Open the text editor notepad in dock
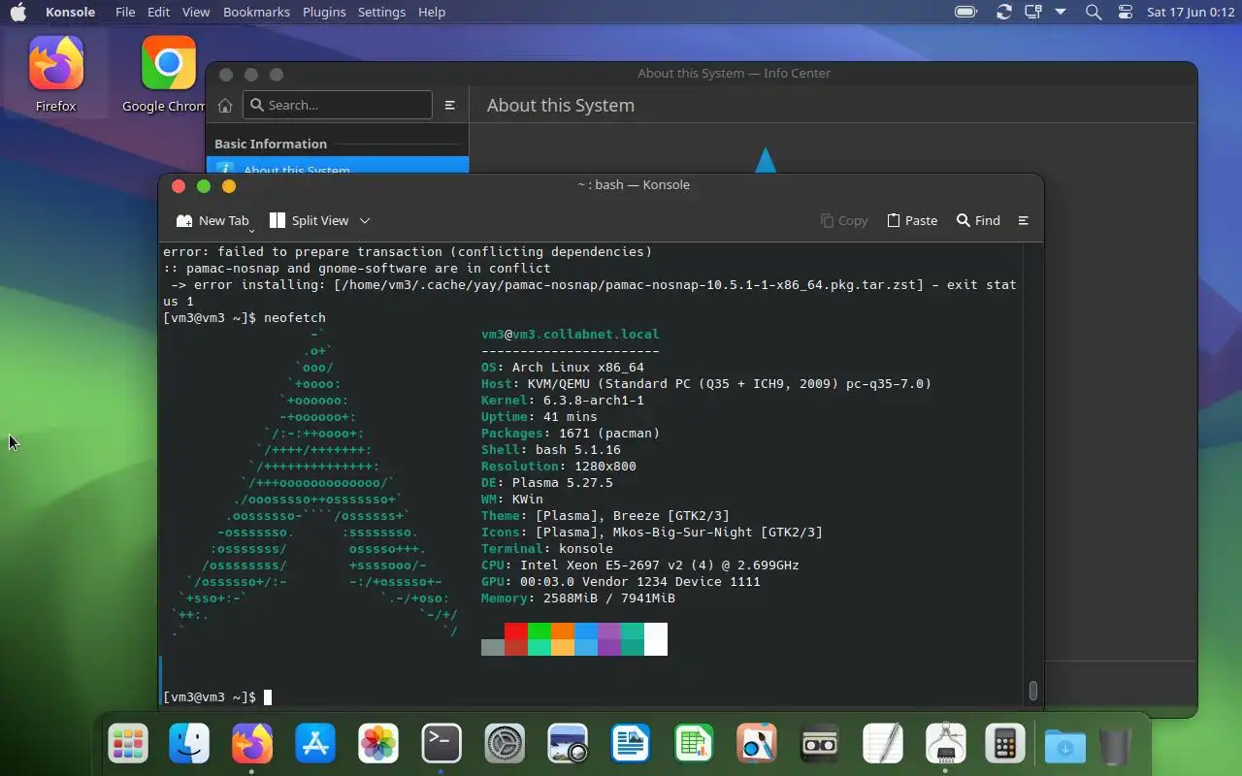The width and height of the screenshot is (1242, 776). 883,744
